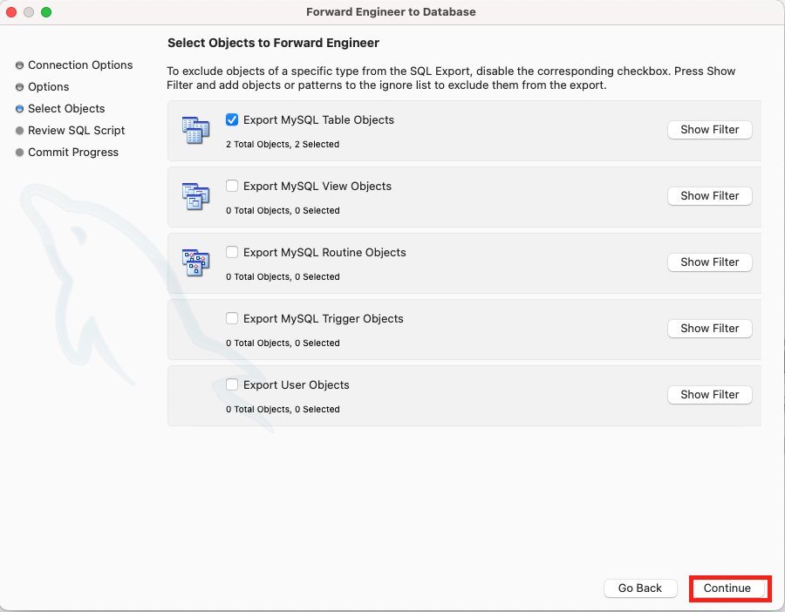The image size is (785, 612).
Task: Select the Commit Progress step
Action: point(67,152)
